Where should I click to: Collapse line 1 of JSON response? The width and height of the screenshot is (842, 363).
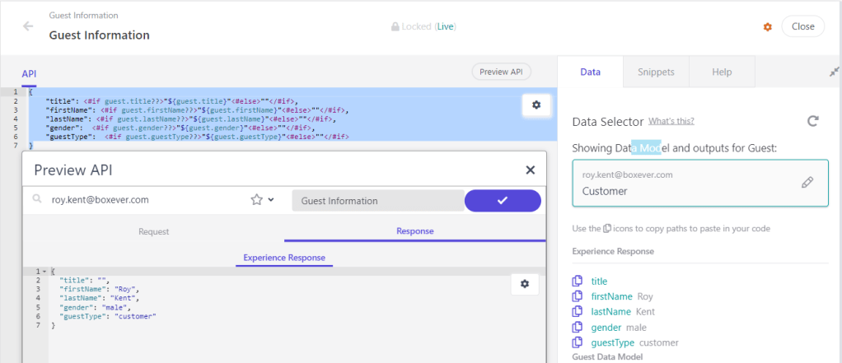(x=44, y=272)
